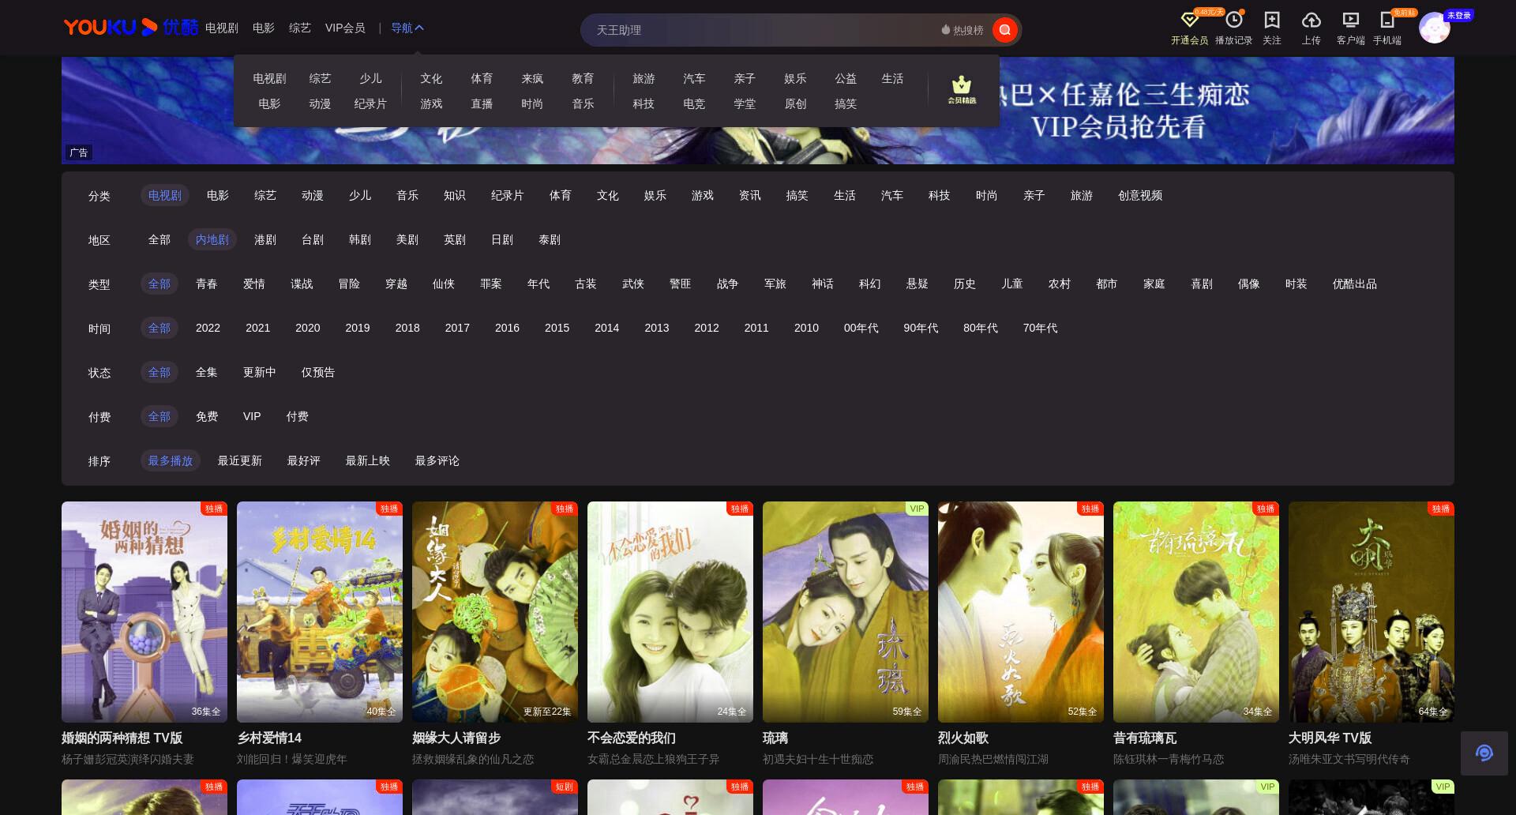
Task: Click the floating customer service icon
Action: (1484, 753)
